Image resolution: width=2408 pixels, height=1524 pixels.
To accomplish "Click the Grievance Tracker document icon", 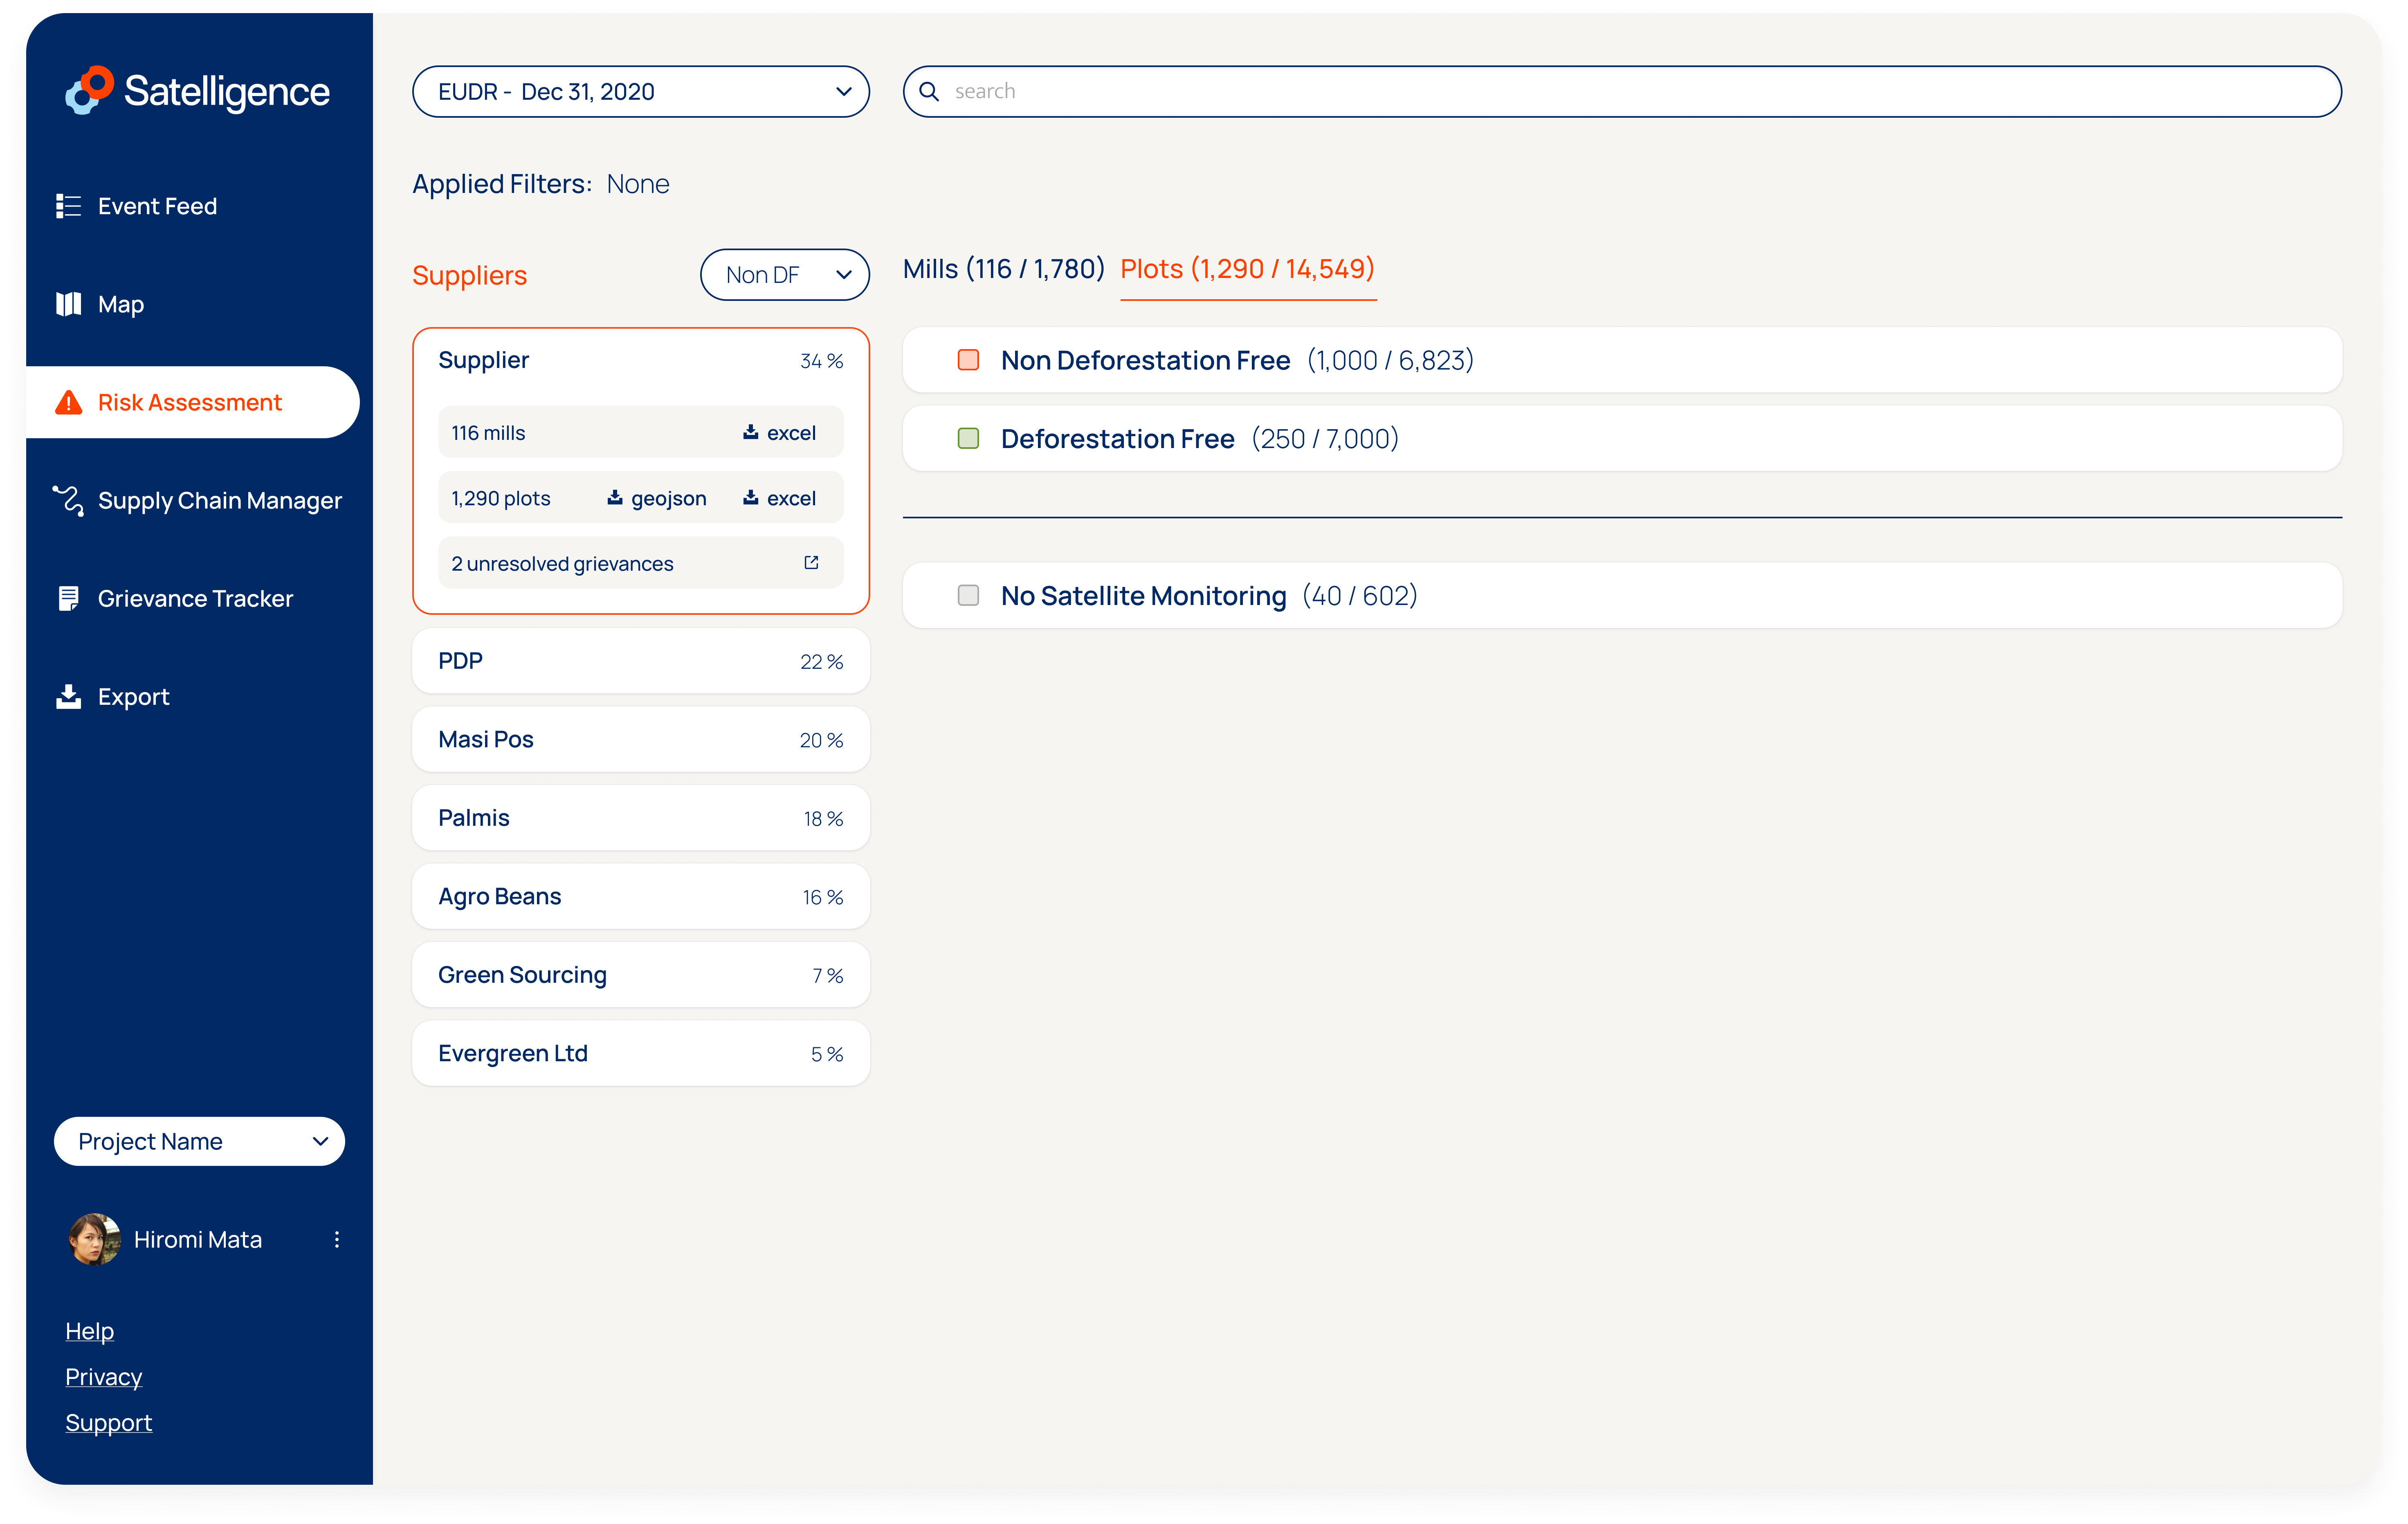I will 68,598.
